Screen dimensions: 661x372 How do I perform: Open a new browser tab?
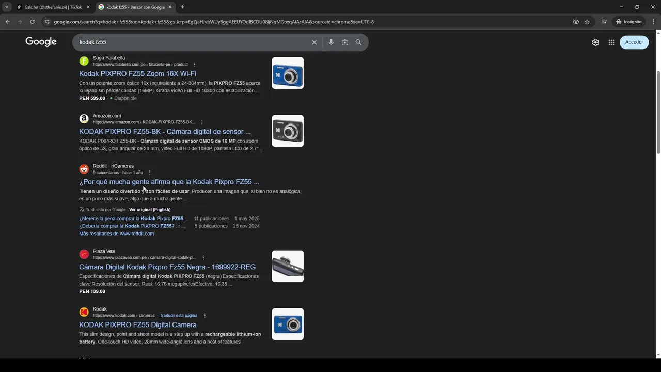182,7
